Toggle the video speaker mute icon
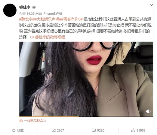 coord(148,111)
